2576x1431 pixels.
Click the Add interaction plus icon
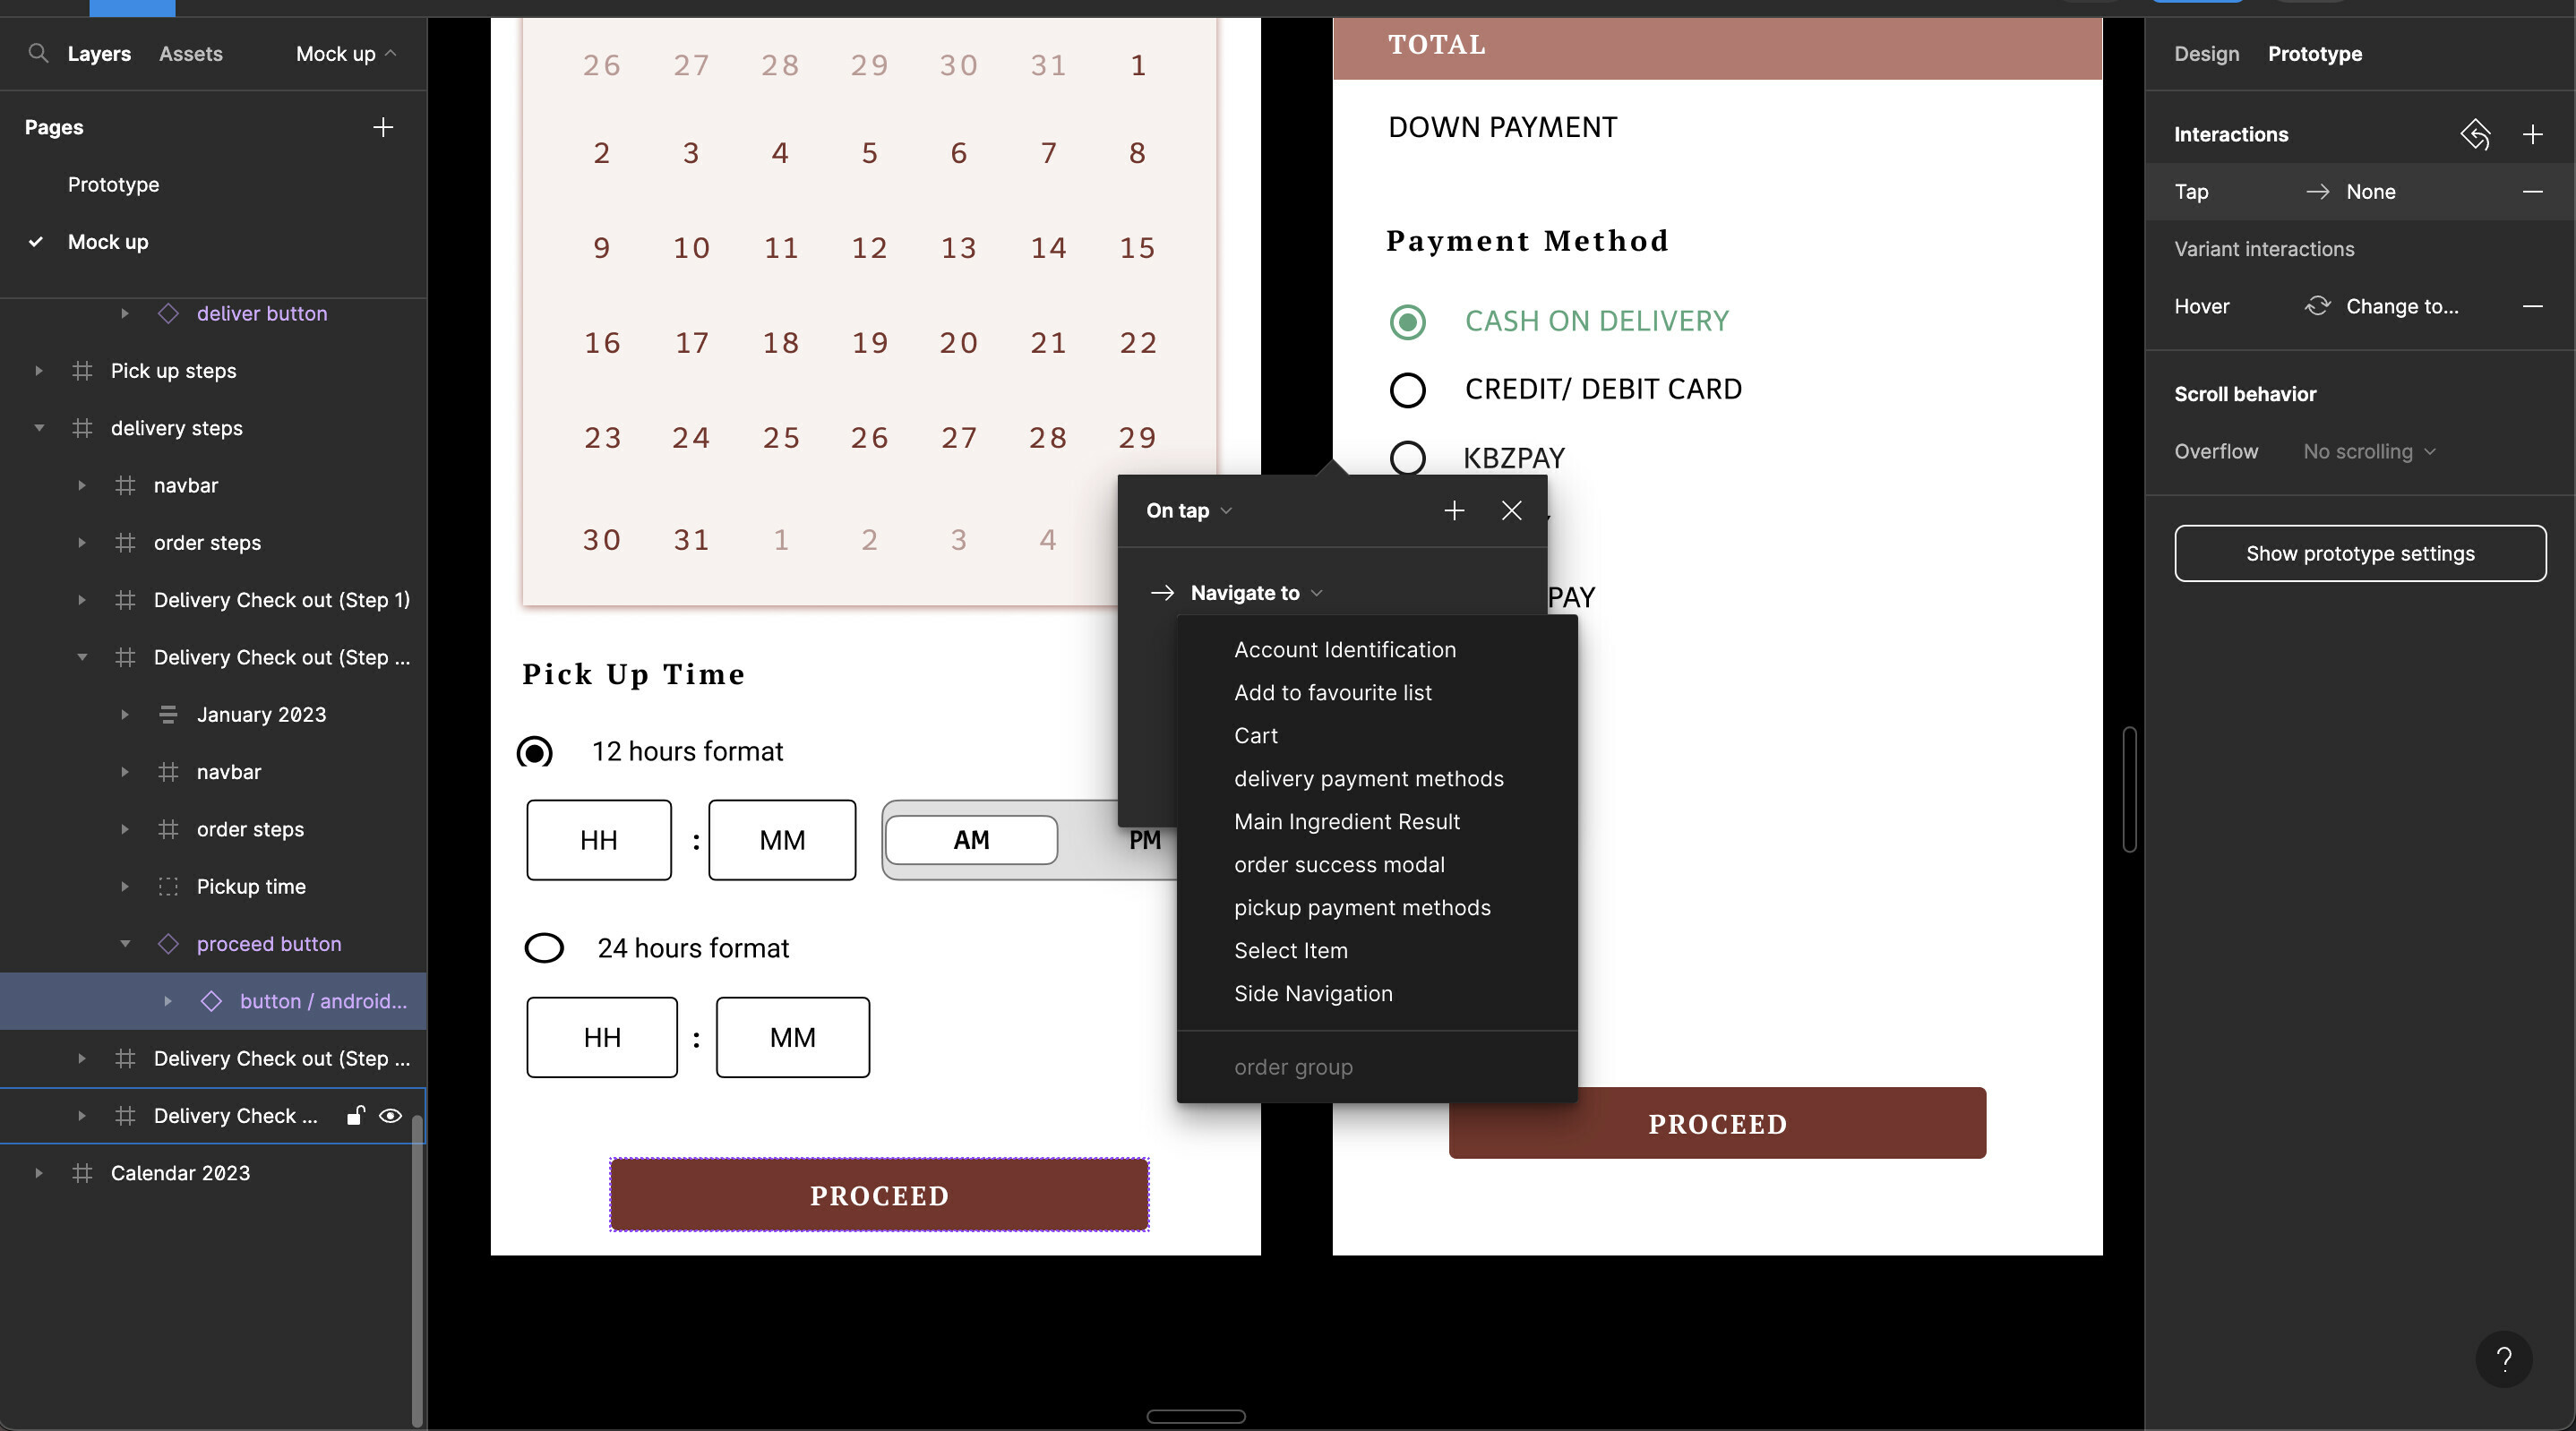pos(2532,134)
